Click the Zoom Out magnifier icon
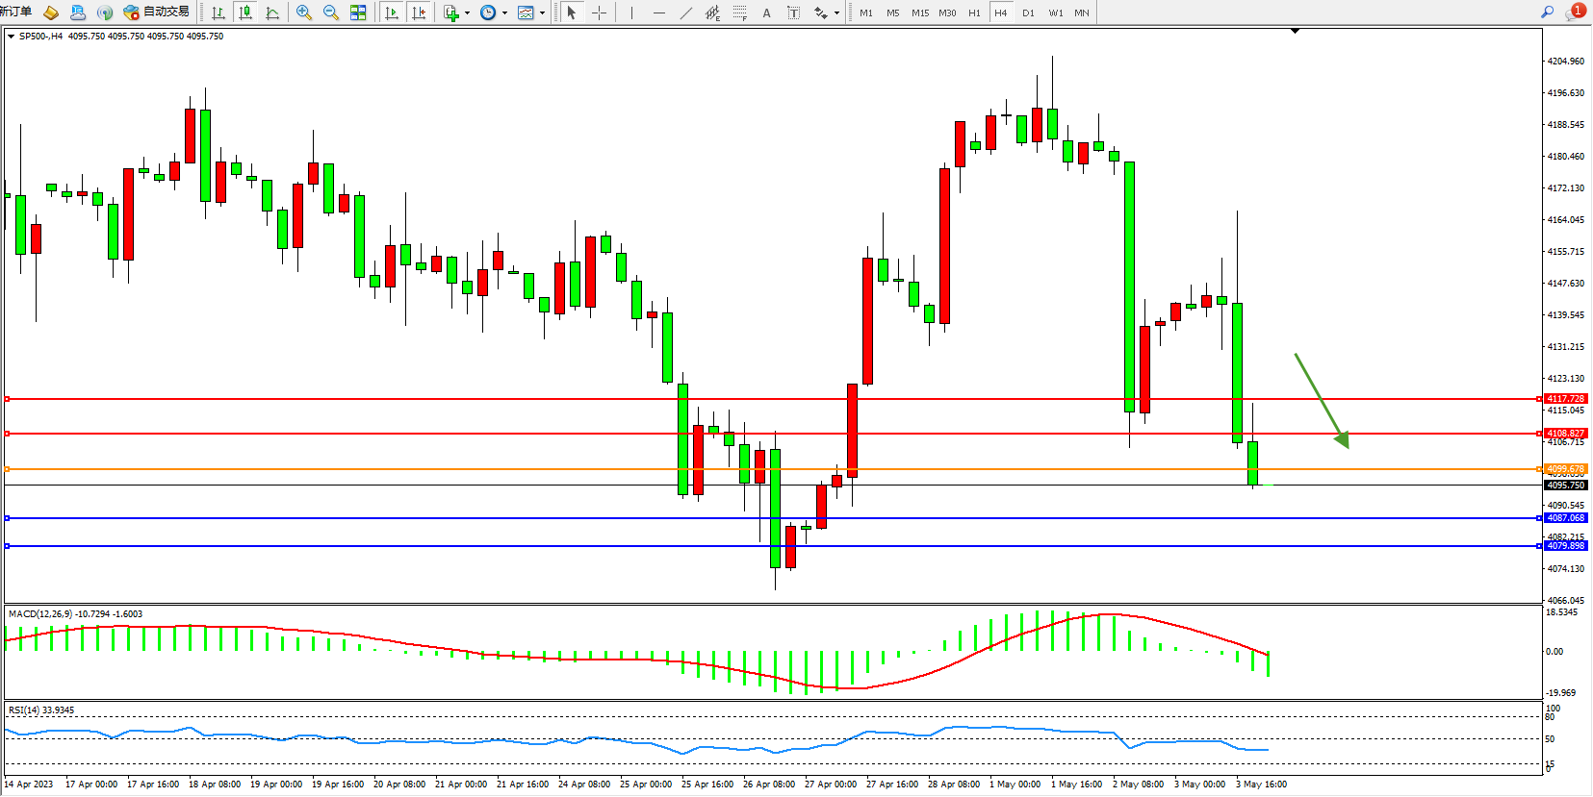The width and height of the screenshot is (1593, 797). (331, 12)
